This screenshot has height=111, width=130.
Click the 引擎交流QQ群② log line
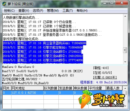pyautogui.click(x=43, y=56)
